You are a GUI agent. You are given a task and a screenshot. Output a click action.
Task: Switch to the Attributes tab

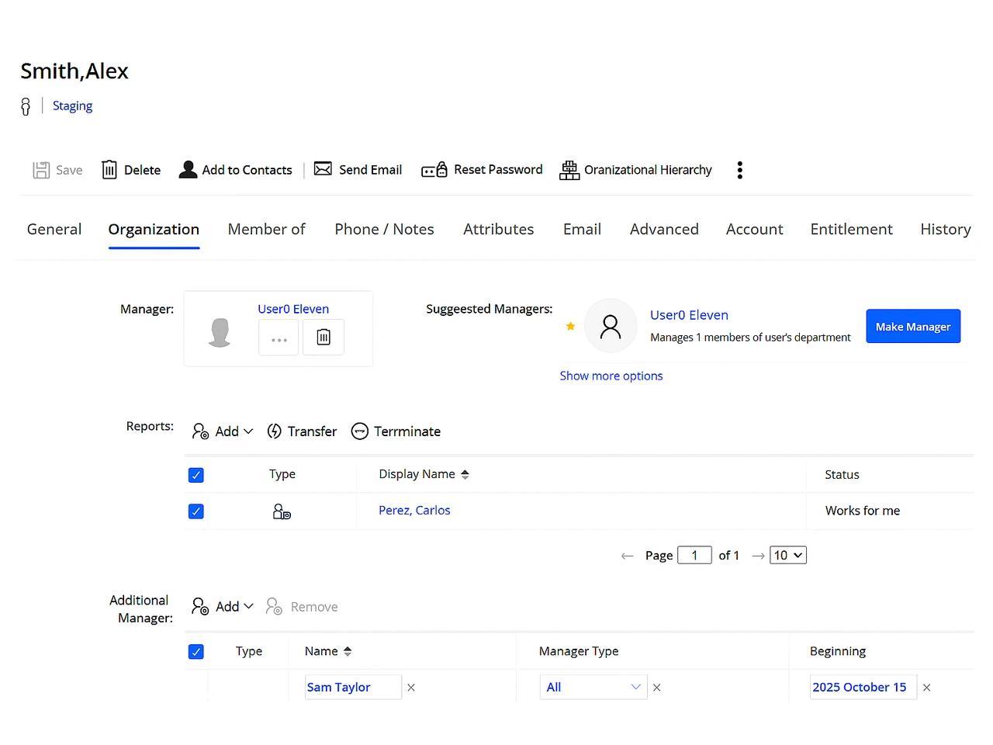pos(499,229)
